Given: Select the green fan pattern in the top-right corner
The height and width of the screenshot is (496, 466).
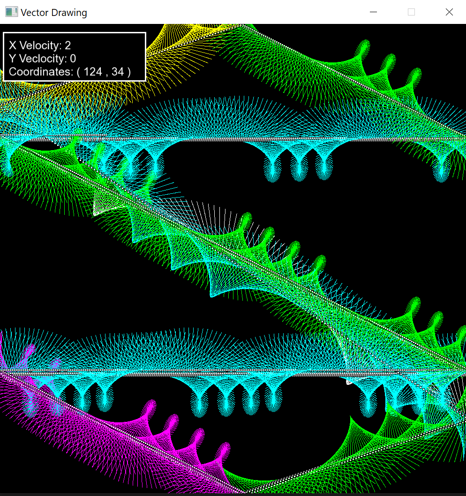Looking at the screenshot, I should click(x=375, y=61).
